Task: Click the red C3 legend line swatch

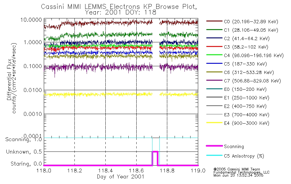Action: 214,47
